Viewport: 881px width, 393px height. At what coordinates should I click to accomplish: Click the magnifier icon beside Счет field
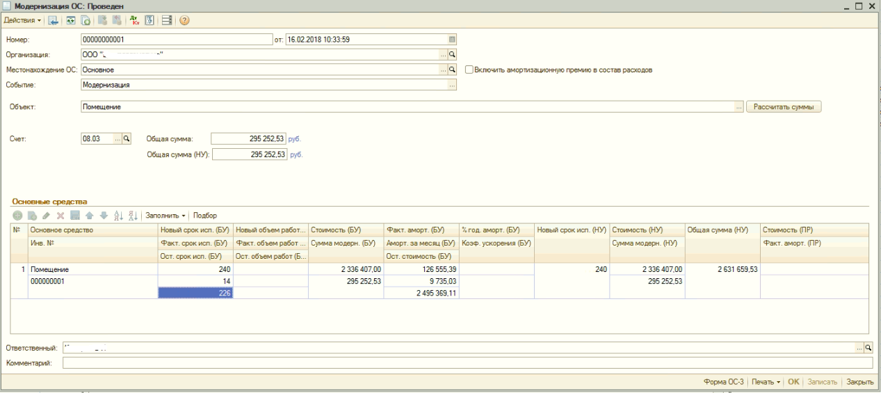[127, 138]
